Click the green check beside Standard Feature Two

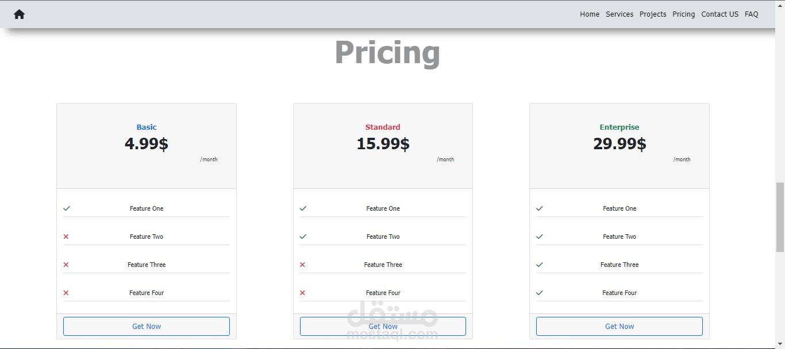(303, 236)
